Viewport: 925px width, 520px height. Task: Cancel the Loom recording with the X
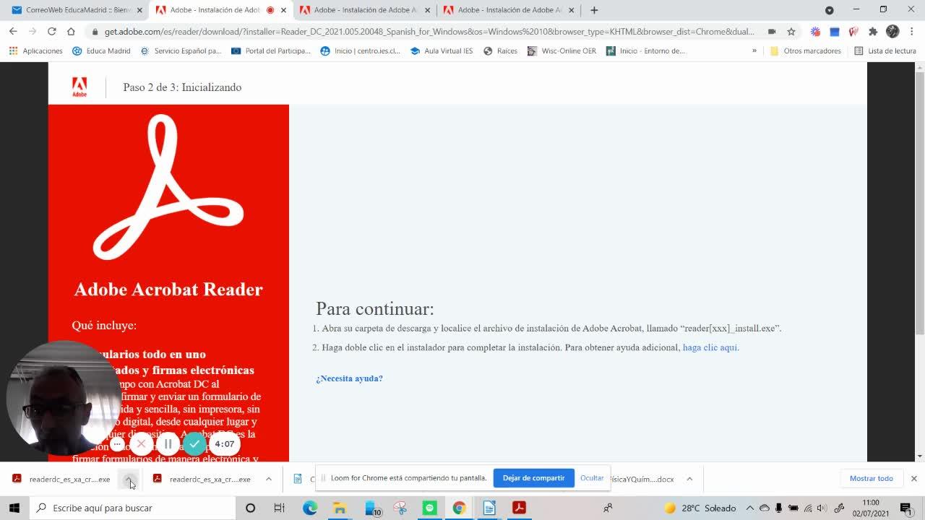[x=142, y=444]
